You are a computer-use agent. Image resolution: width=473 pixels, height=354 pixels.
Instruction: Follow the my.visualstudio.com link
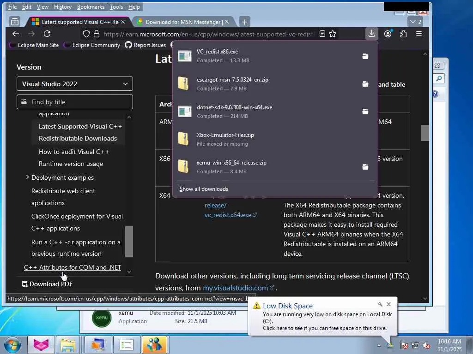pos(235,288)
